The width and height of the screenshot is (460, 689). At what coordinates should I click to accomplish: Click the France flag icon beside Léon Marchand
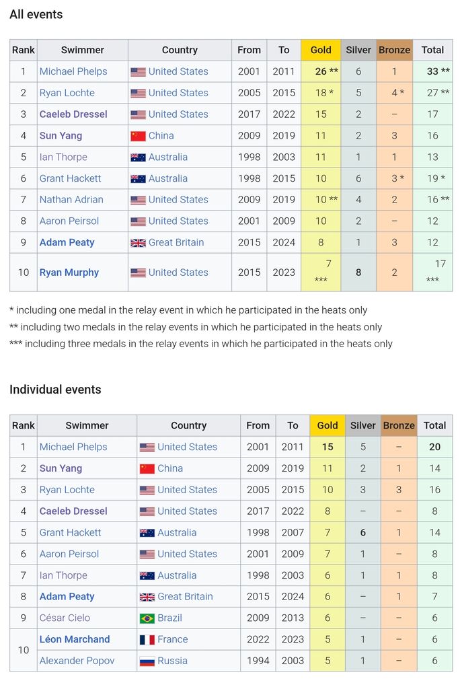[147, 640]
